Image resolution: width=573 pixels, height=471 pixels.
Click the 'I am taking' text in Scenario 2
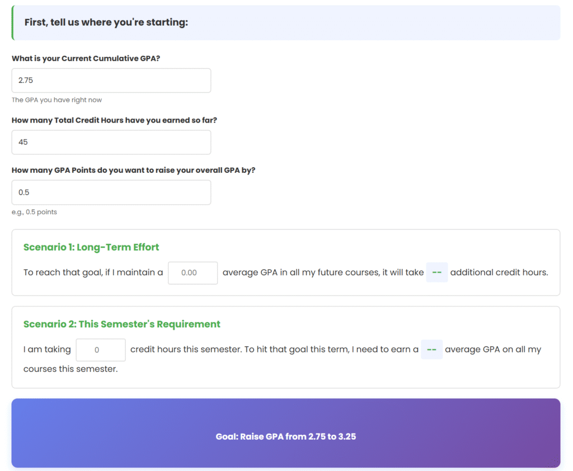(x=47, y=350)
